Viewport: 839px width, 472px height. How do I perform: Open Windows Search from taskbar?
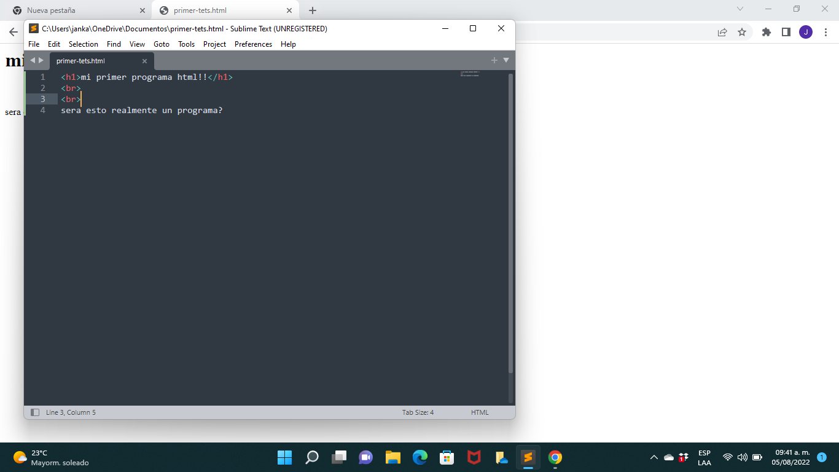pyautogui.click(x=312, y=457)
